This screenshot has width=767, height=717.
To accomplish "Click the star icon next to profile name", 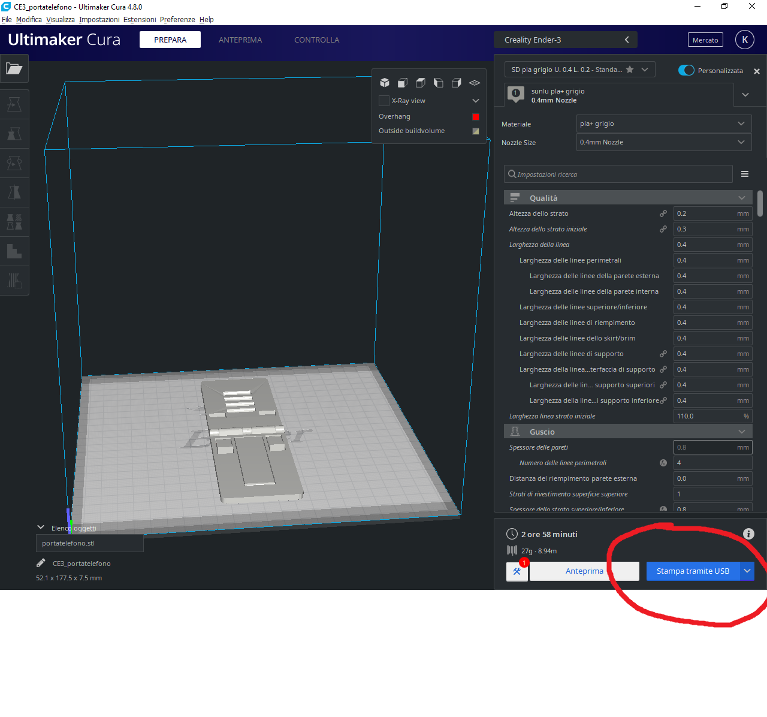I will pyautogui.click(x=630, y=70).
